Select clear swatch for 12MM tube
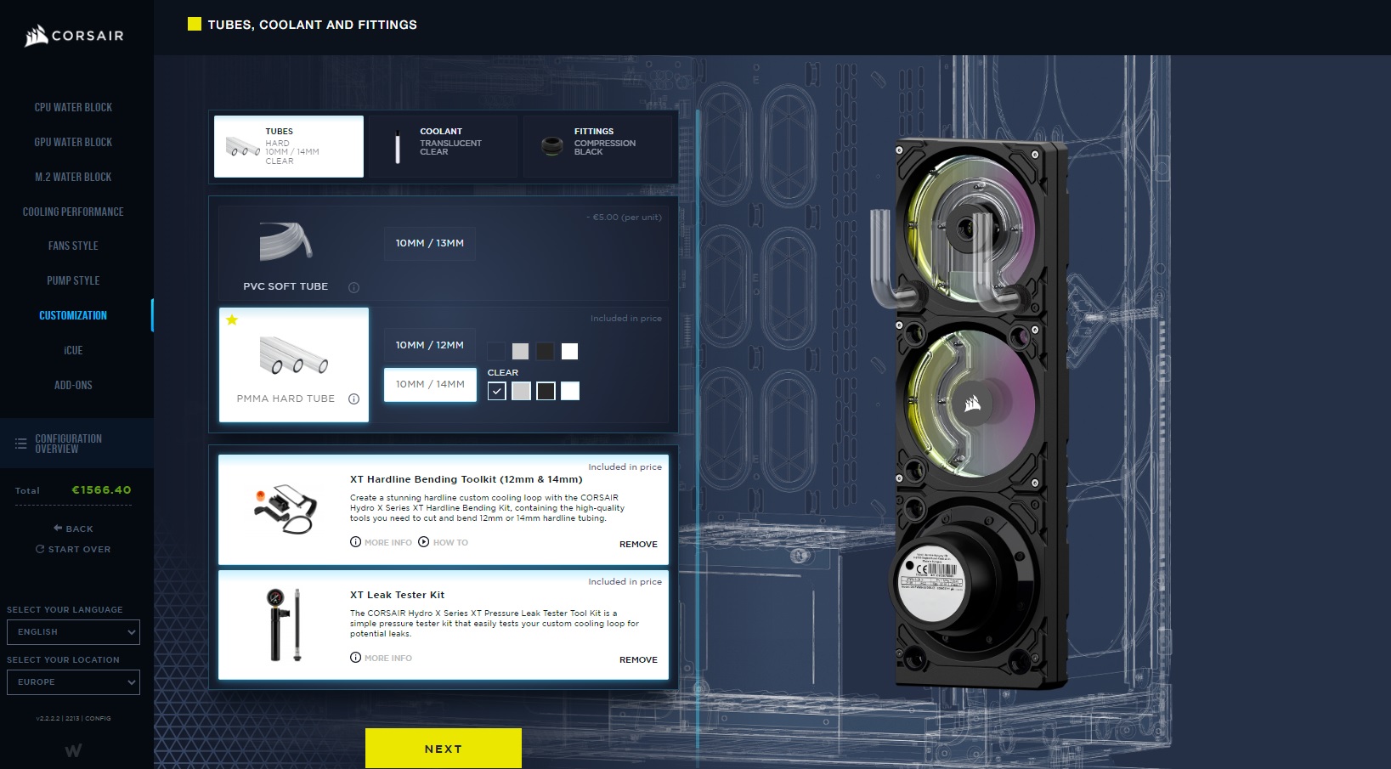The height and width of the screenshot is (769, 1391). (496, 351)
